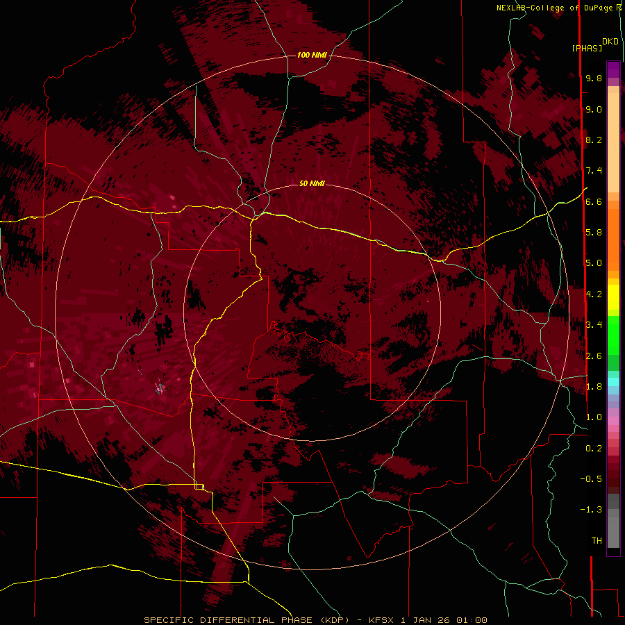The width and height of the screenshot is (625, 625).
Task: Click the bright green segment of the color bar
Action: (613, 335)
